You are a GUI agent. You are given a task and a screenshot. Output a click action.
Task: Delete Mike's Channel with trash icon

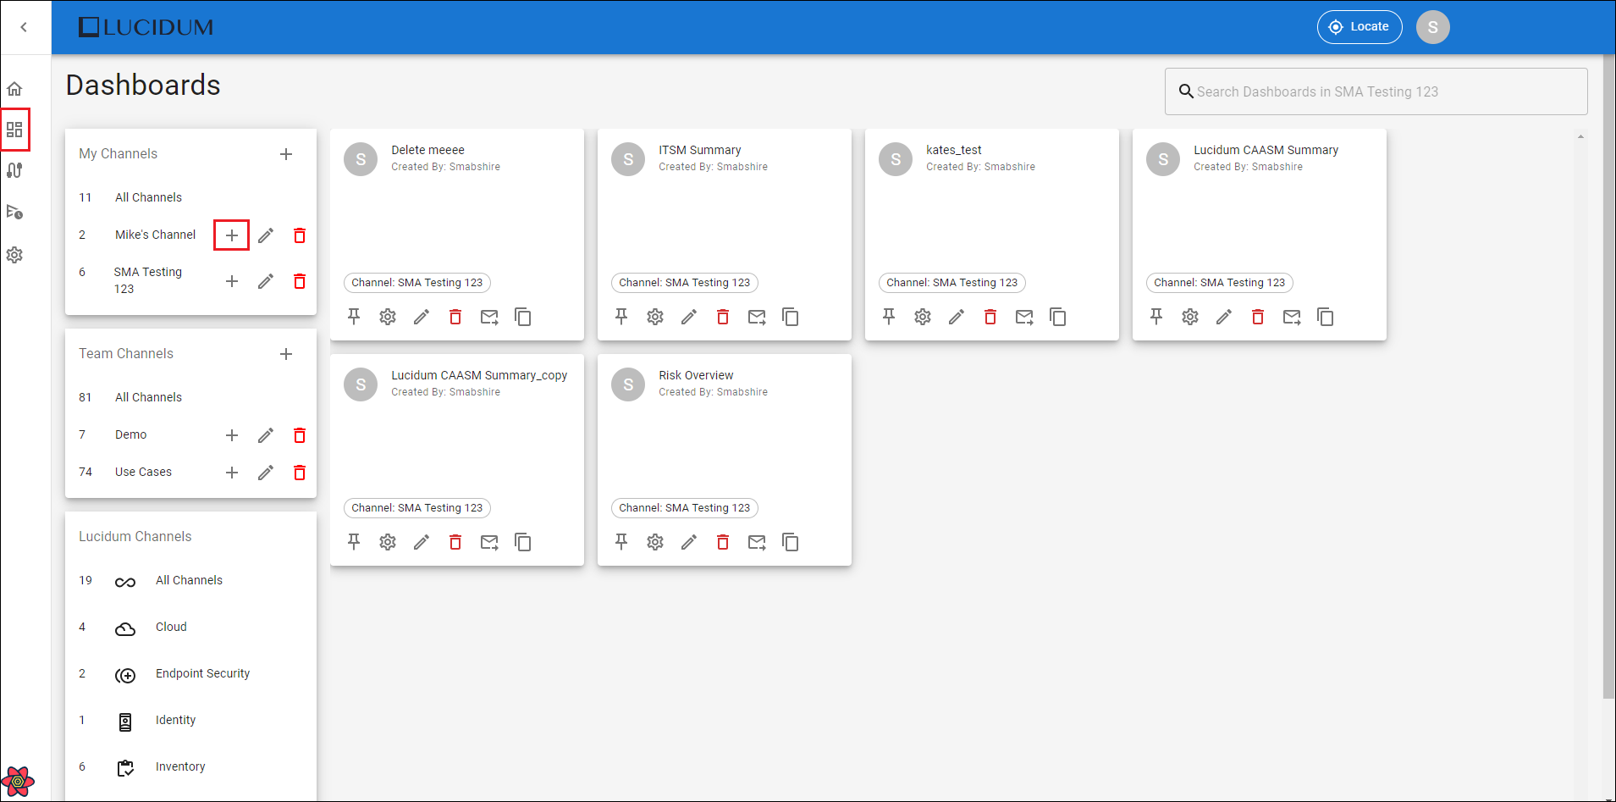(300, 235)
